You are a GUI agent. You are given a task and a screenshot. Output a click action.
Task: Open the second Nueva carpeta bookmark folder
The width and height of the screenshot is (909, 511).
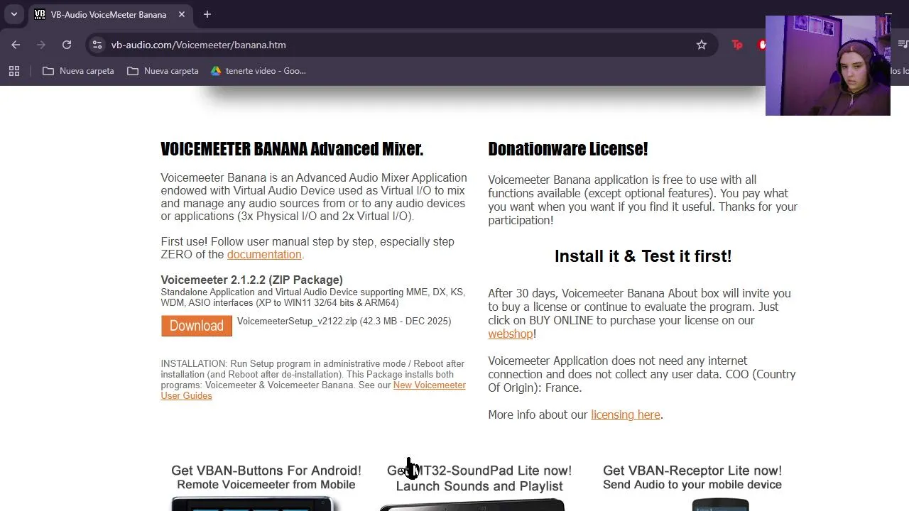click(x=163, y=71)
